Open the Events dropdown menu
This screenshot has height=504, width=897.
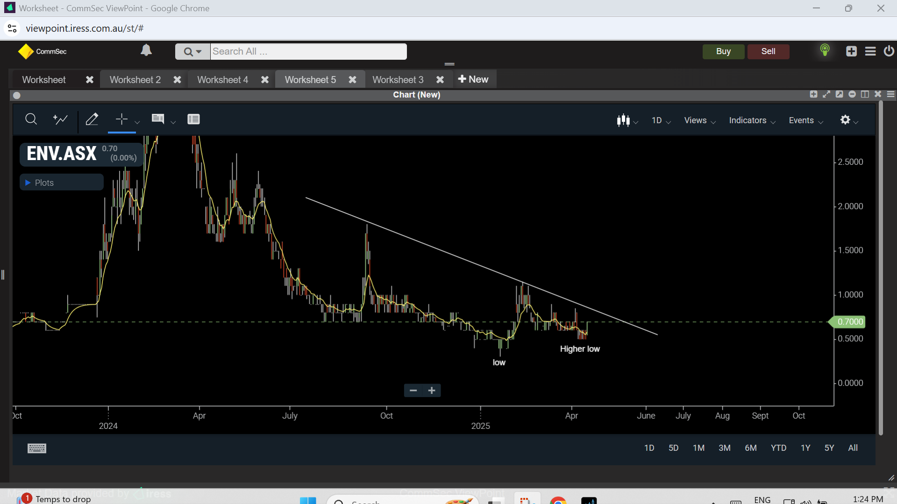(806, 120)
